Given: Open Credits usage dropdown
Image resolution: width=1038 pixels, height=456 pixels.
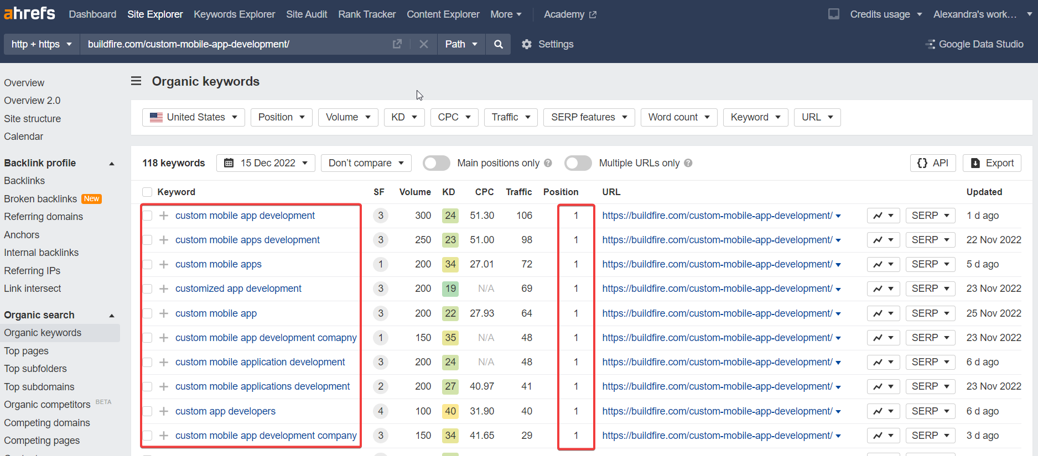Looking at the screenshot, I should click(886, 14).
